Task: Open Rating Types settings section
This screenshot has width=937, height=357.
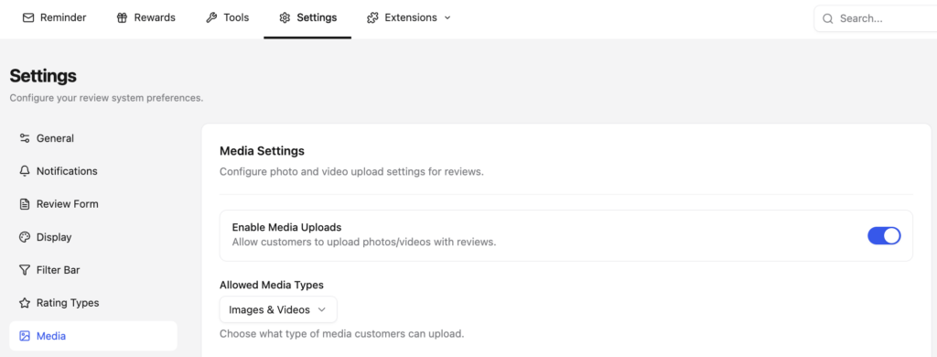Action: pyautogui.click(x=93, y=303)
